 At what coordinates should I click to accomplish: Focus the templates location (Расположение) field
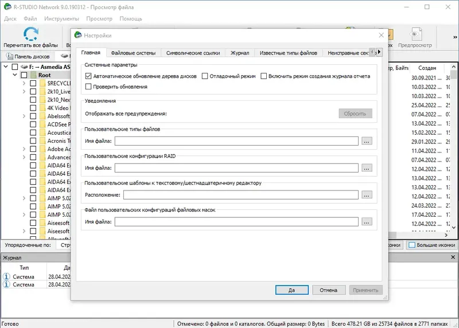tap(241, 195)
